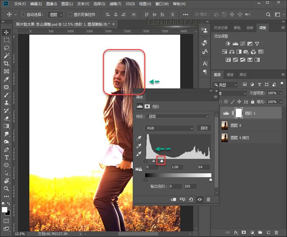Viewport: 287px width, 237px height.
Task: Select the Move tool
Action: click(7, 32)
